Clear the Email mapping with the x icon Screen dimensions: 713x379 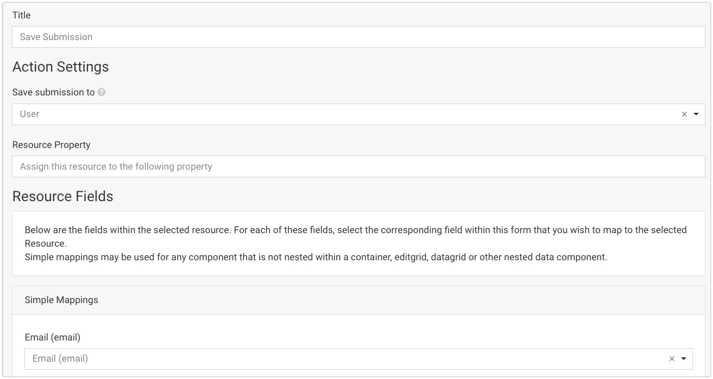point(672,359)
